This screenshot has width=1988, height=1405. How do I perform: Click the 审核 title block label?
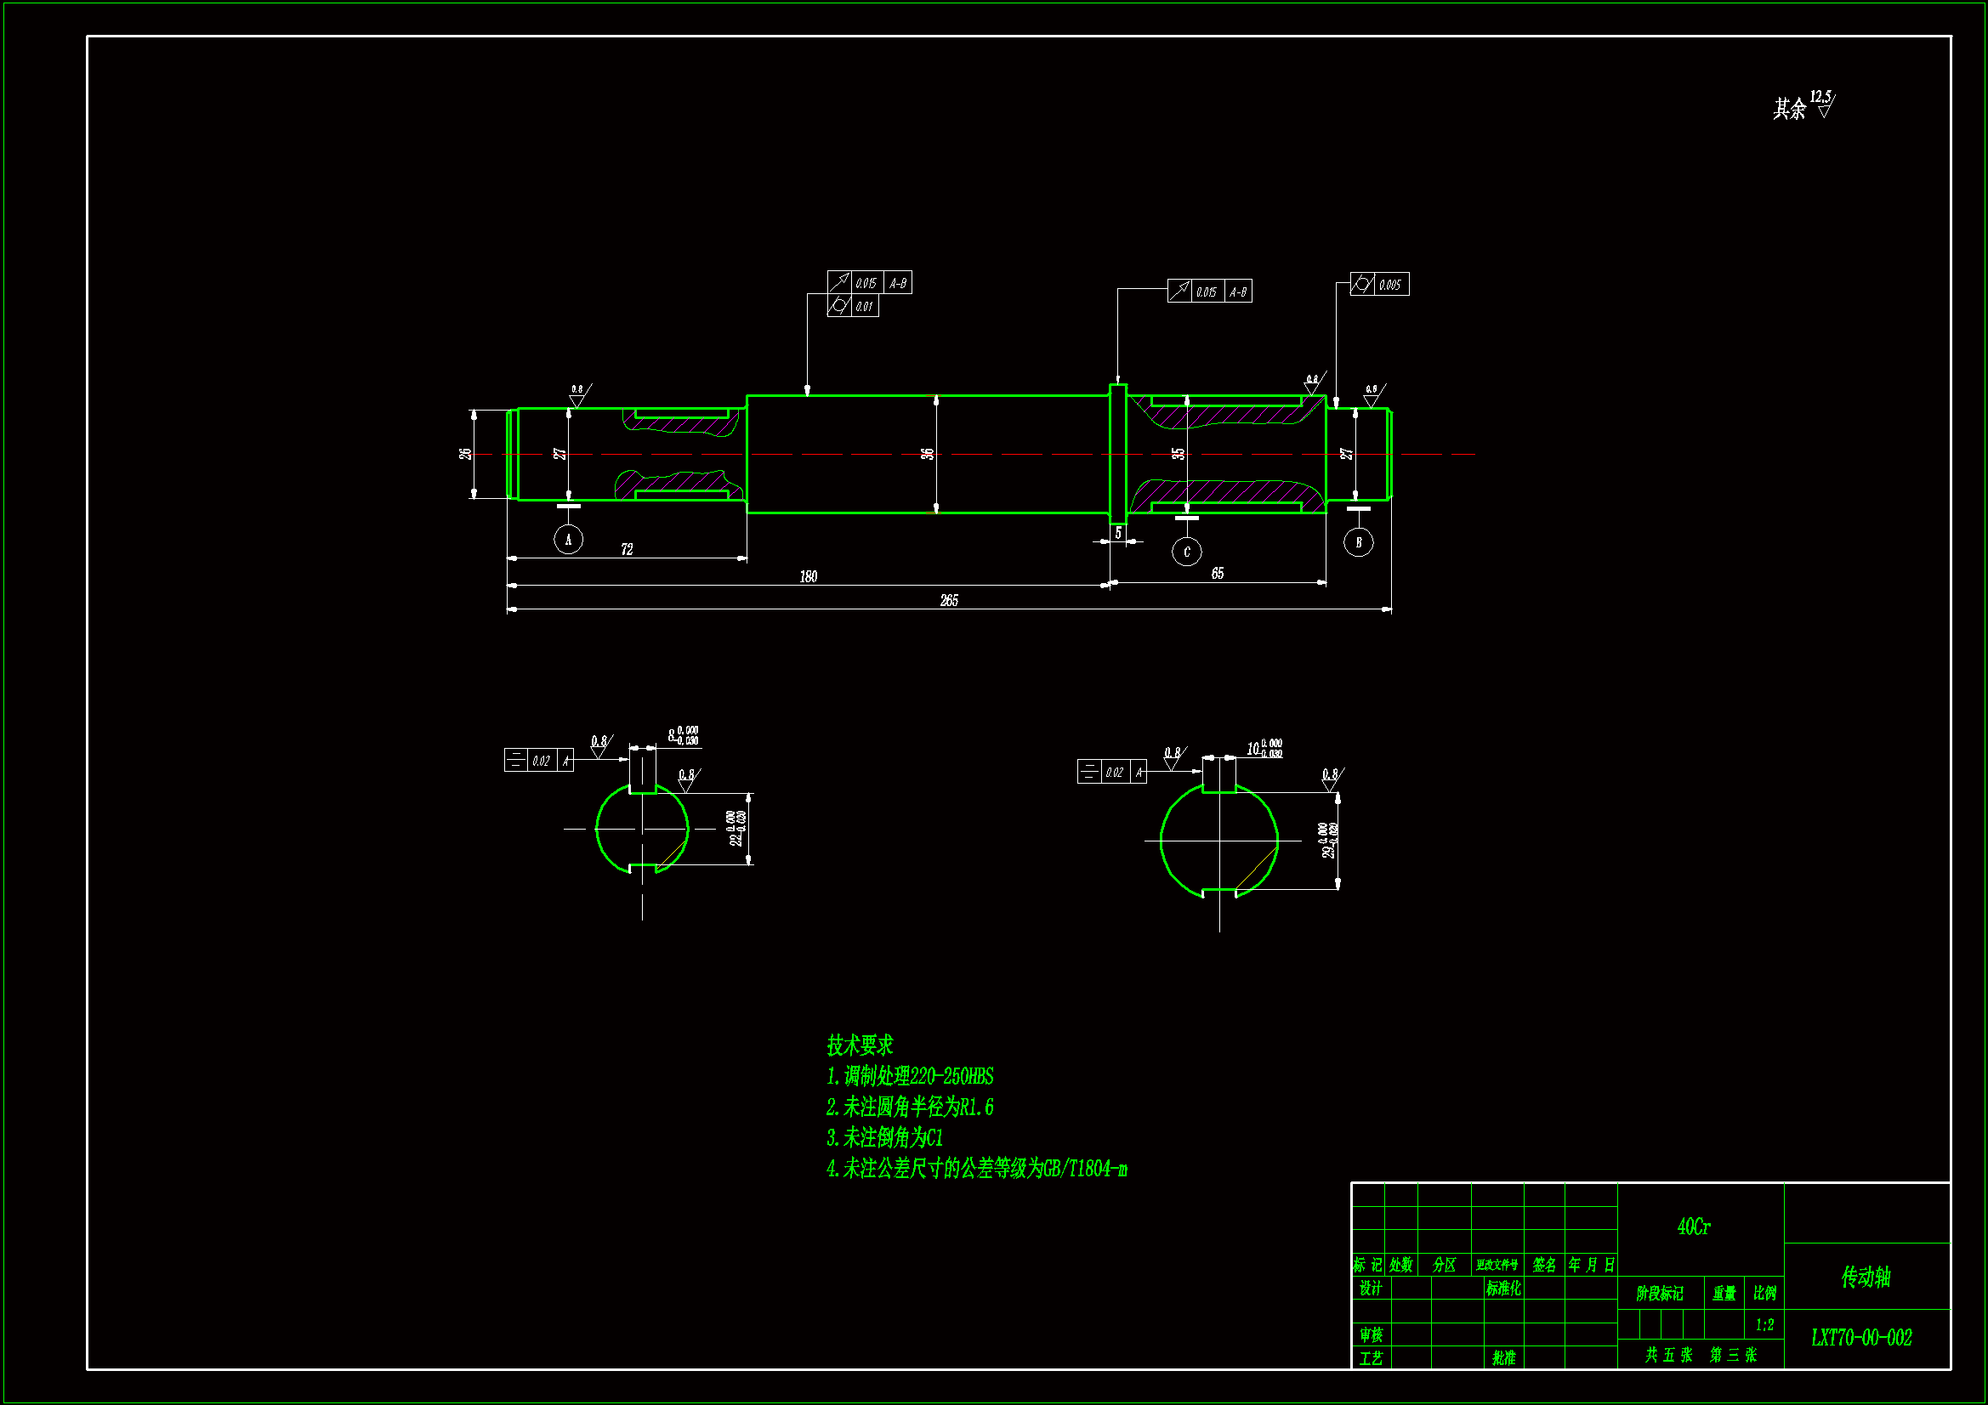pos(1371,1335)
